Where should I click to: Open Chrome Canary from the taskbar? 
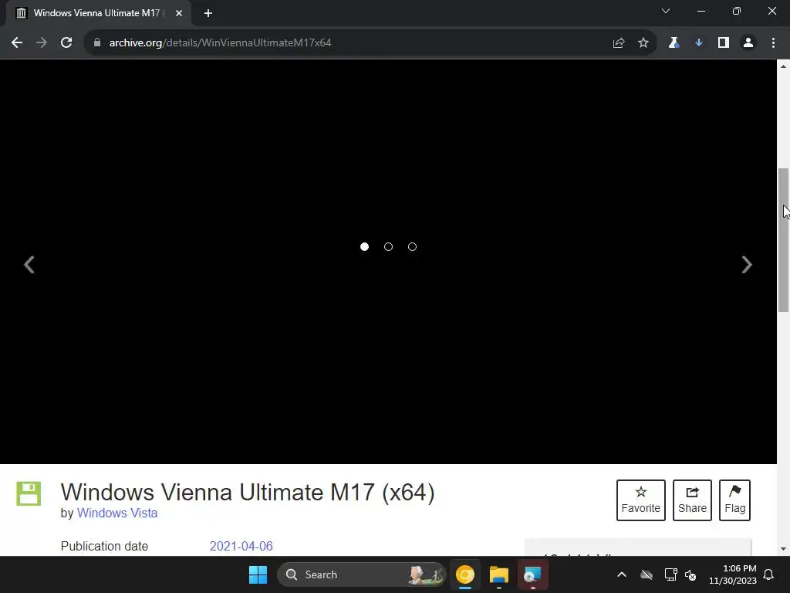(465, 574)
